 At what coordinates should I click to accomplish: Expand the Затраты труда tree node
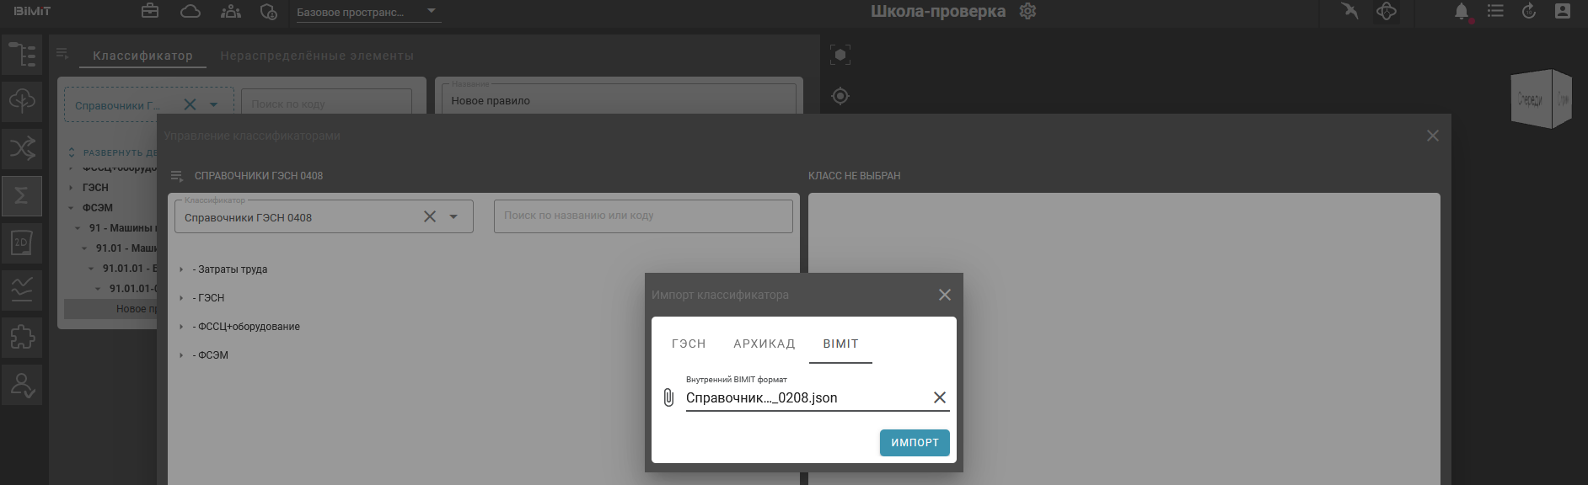[181, 269]
